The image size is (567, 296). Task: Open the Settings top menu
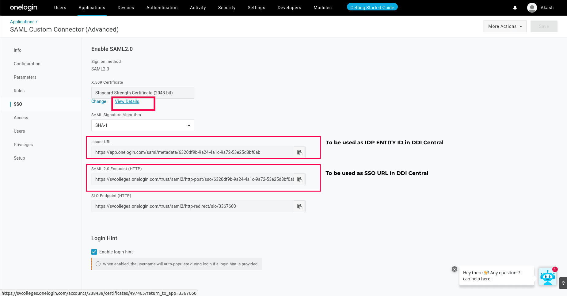pos(257,8)
